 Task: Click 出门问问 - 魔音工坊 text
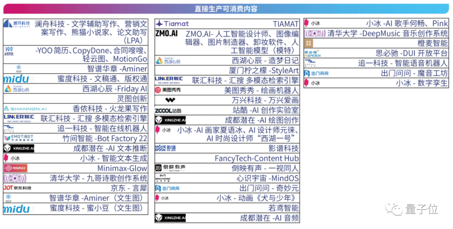[414, 73]
